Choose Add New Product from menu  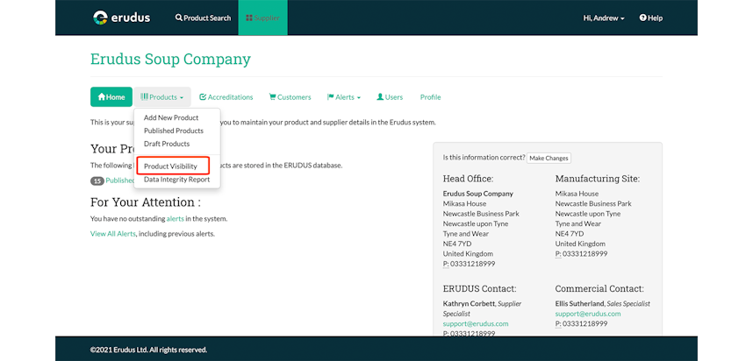(x=171, y=117)
